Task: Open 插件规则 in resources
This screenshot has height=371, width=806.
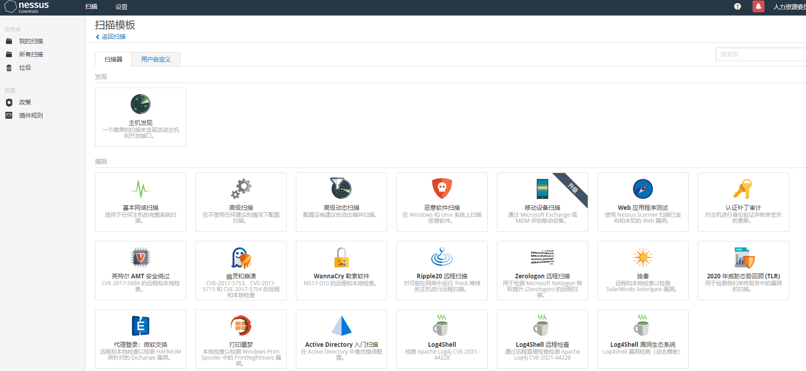Action: coord(31,115)
